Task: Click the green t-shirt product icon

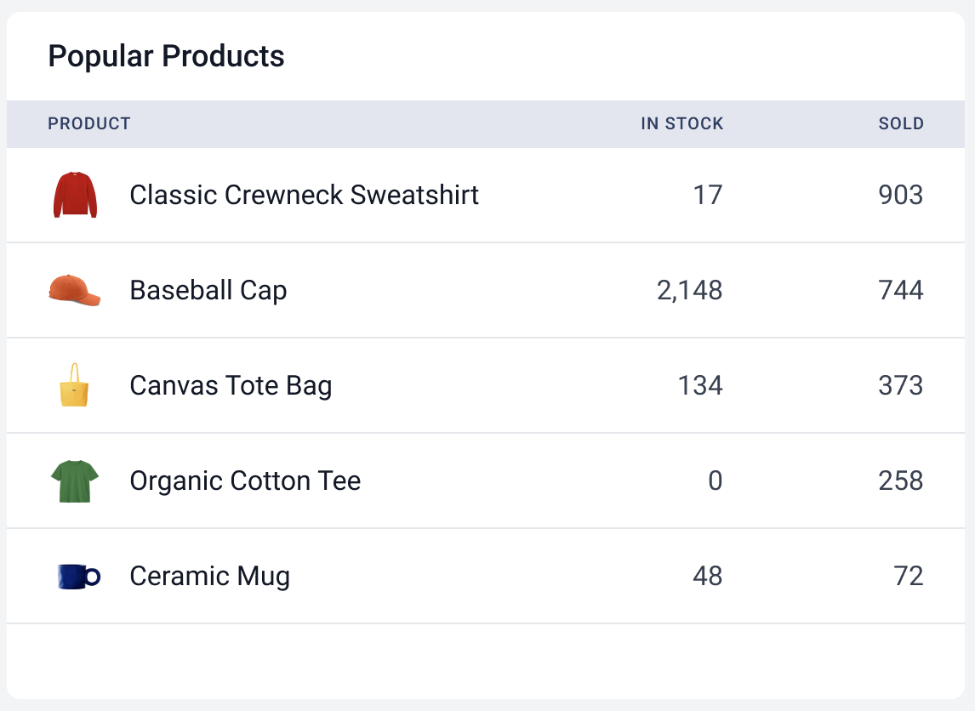Action: (75, 481)
